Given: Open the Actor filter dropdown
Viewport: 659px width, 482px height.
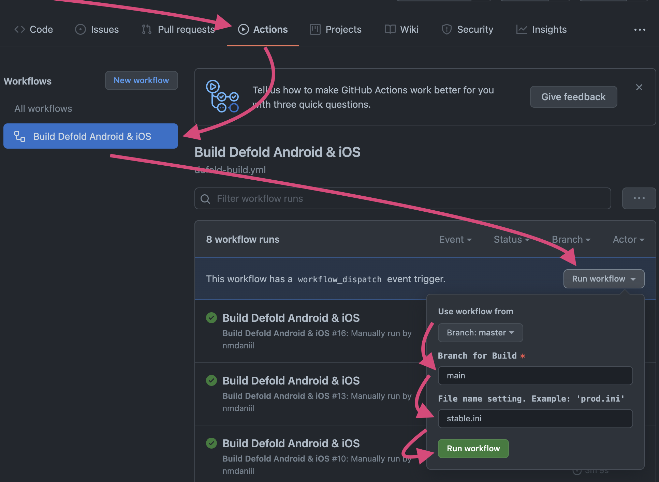Looking at the screenshot, I should coord(628,239).
